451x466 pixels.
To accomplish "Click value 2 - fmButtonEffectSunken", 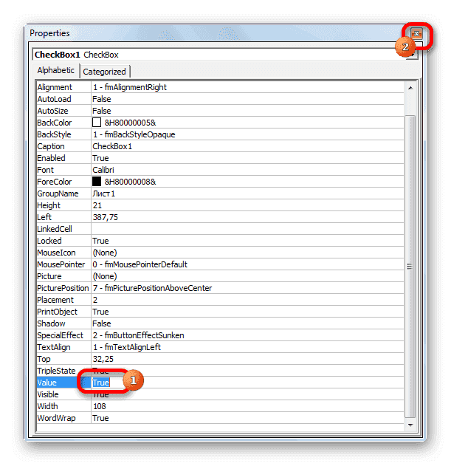I will coord(138,335).
